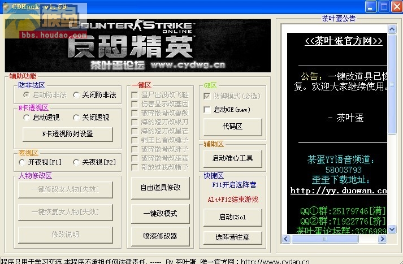Minimize the CDHack window
The height and width of the screenshot is (264, 403).
pos(371,7)
